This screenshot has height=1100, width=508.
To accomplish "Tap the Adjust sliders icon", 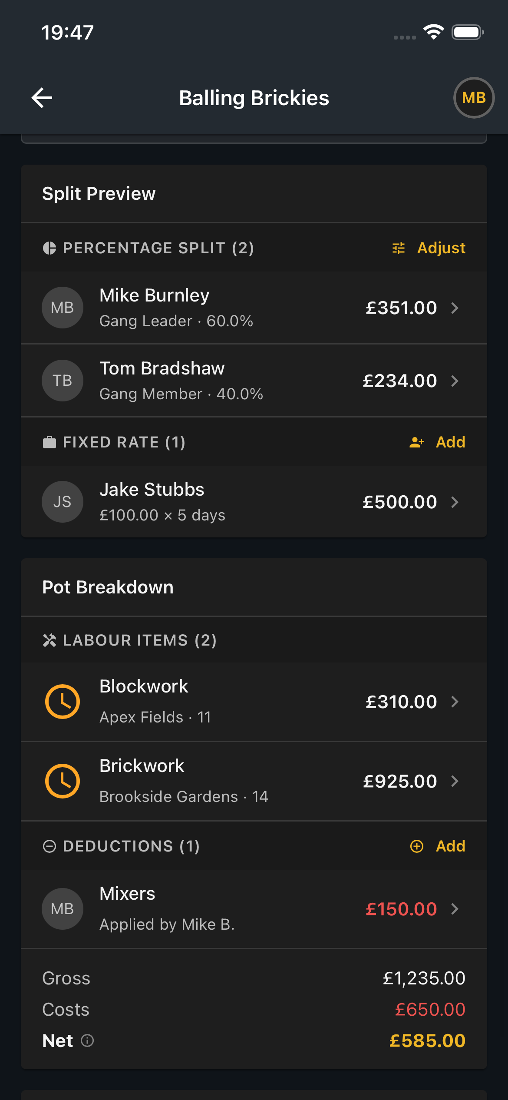I will coord(399,248).
